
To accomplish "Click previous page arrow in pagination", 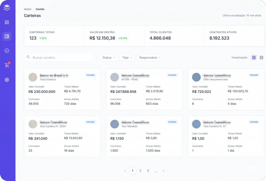I will (x=125, y=171).
